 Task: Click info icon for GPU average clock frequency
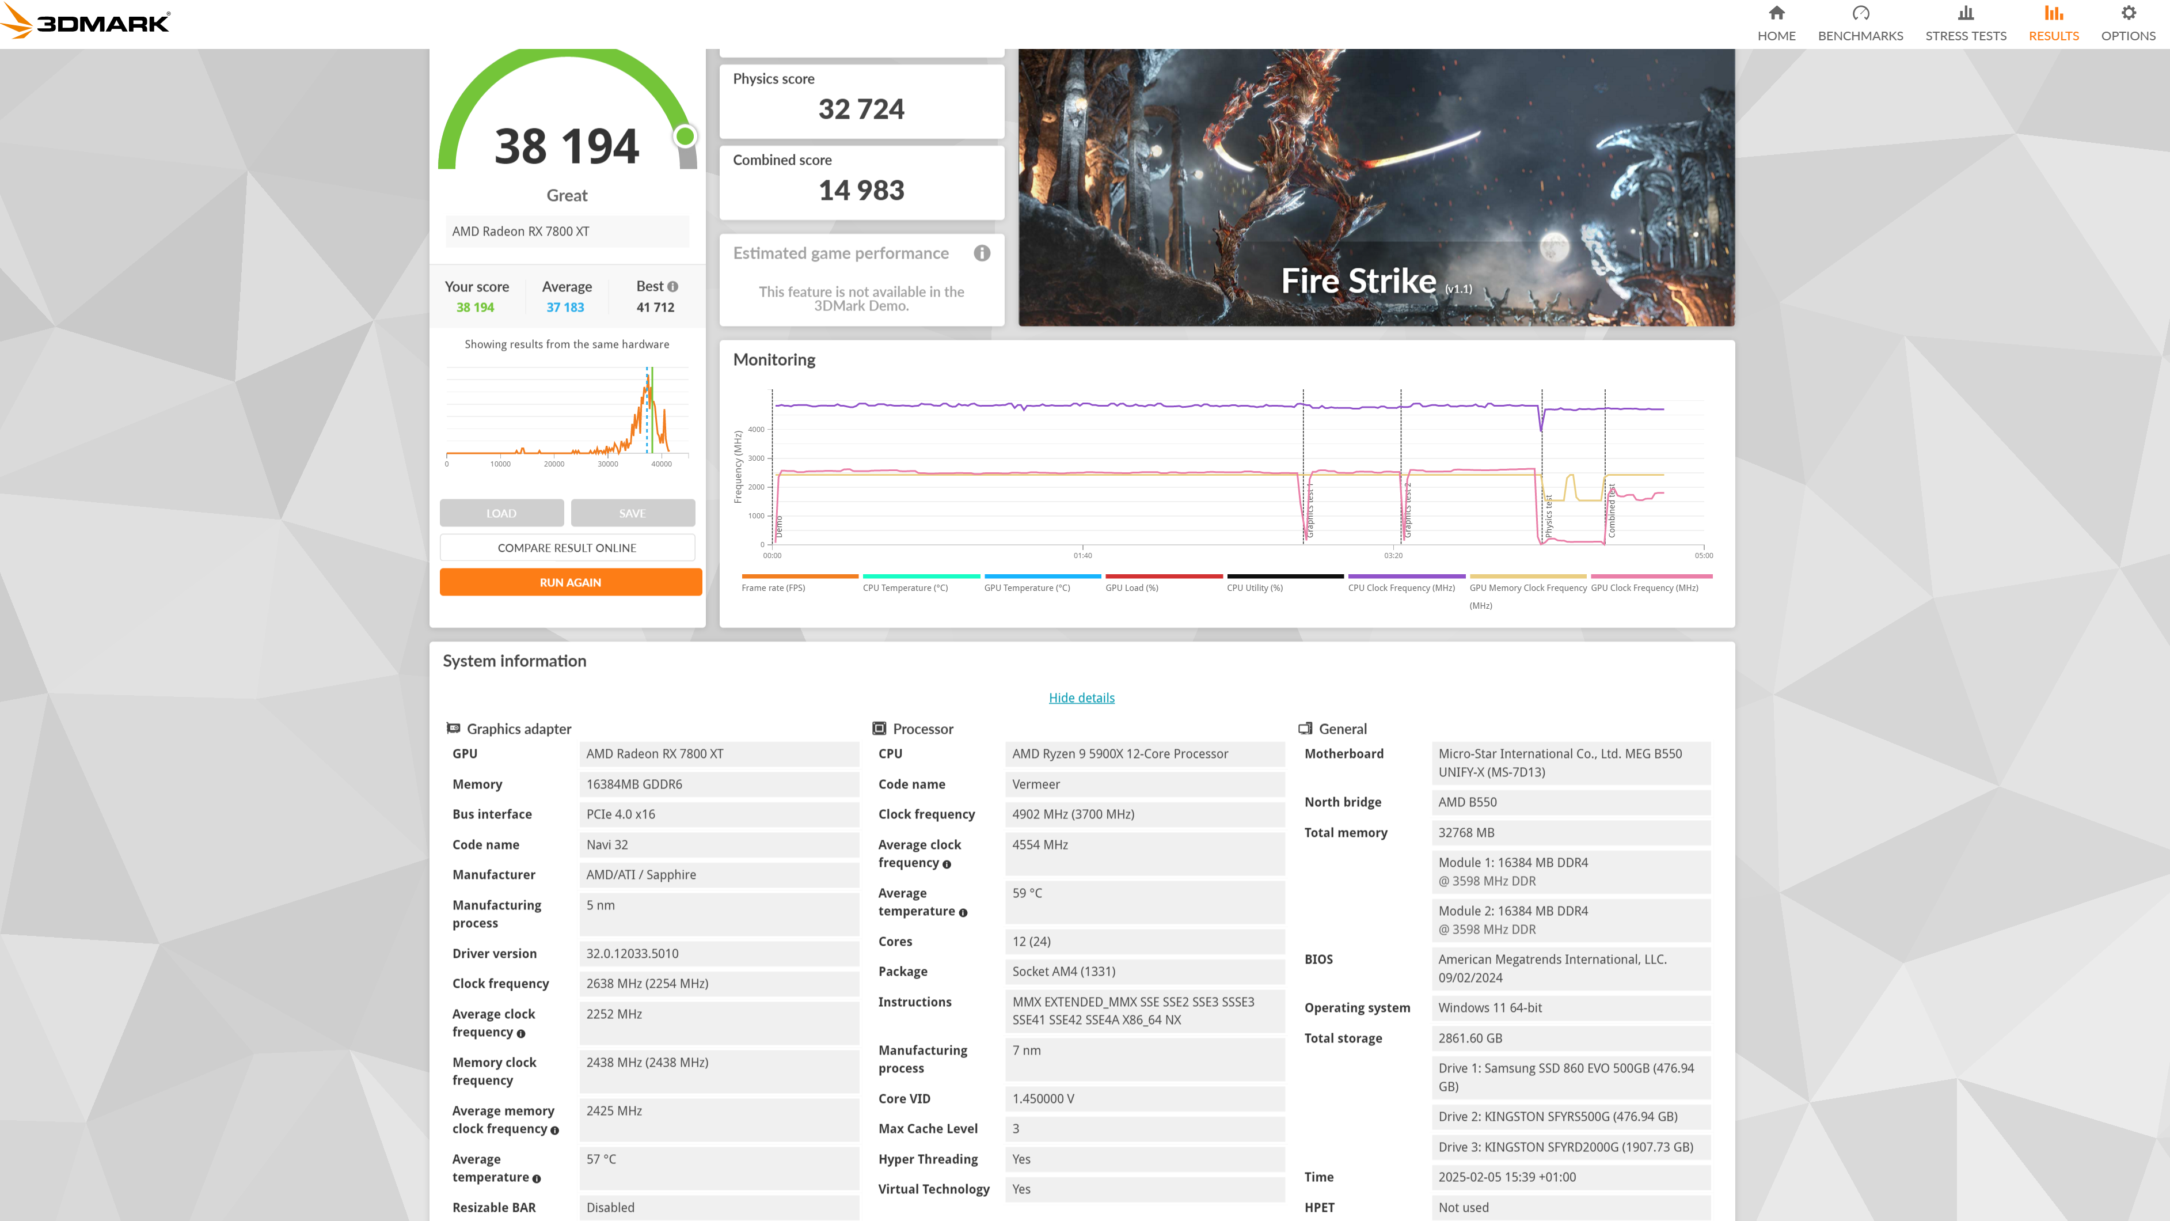[522, 1034]
